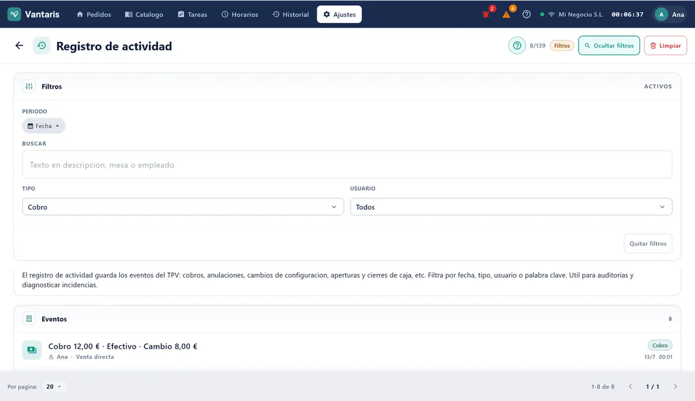This screenshot has height=401, width=695.
Task: Select the Ajustes tab
Action: tap(339, 14)
